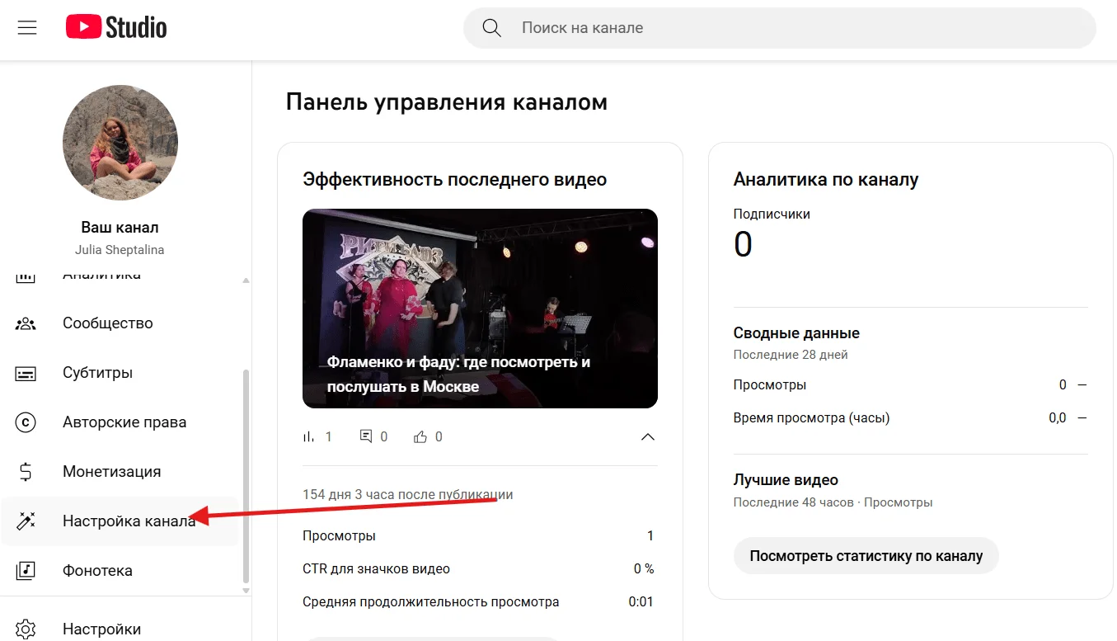Click the Audio library music icon
This screenshot has width=1117, height=641.
tap(26, 570)
